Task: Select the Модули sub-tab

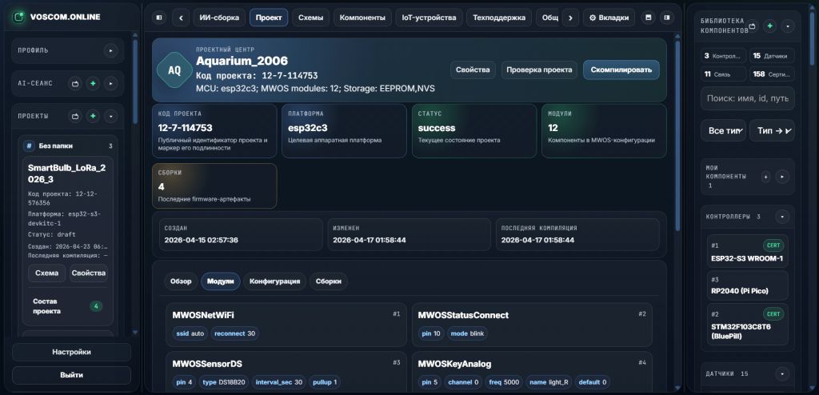Action: (x=221, y=281)
